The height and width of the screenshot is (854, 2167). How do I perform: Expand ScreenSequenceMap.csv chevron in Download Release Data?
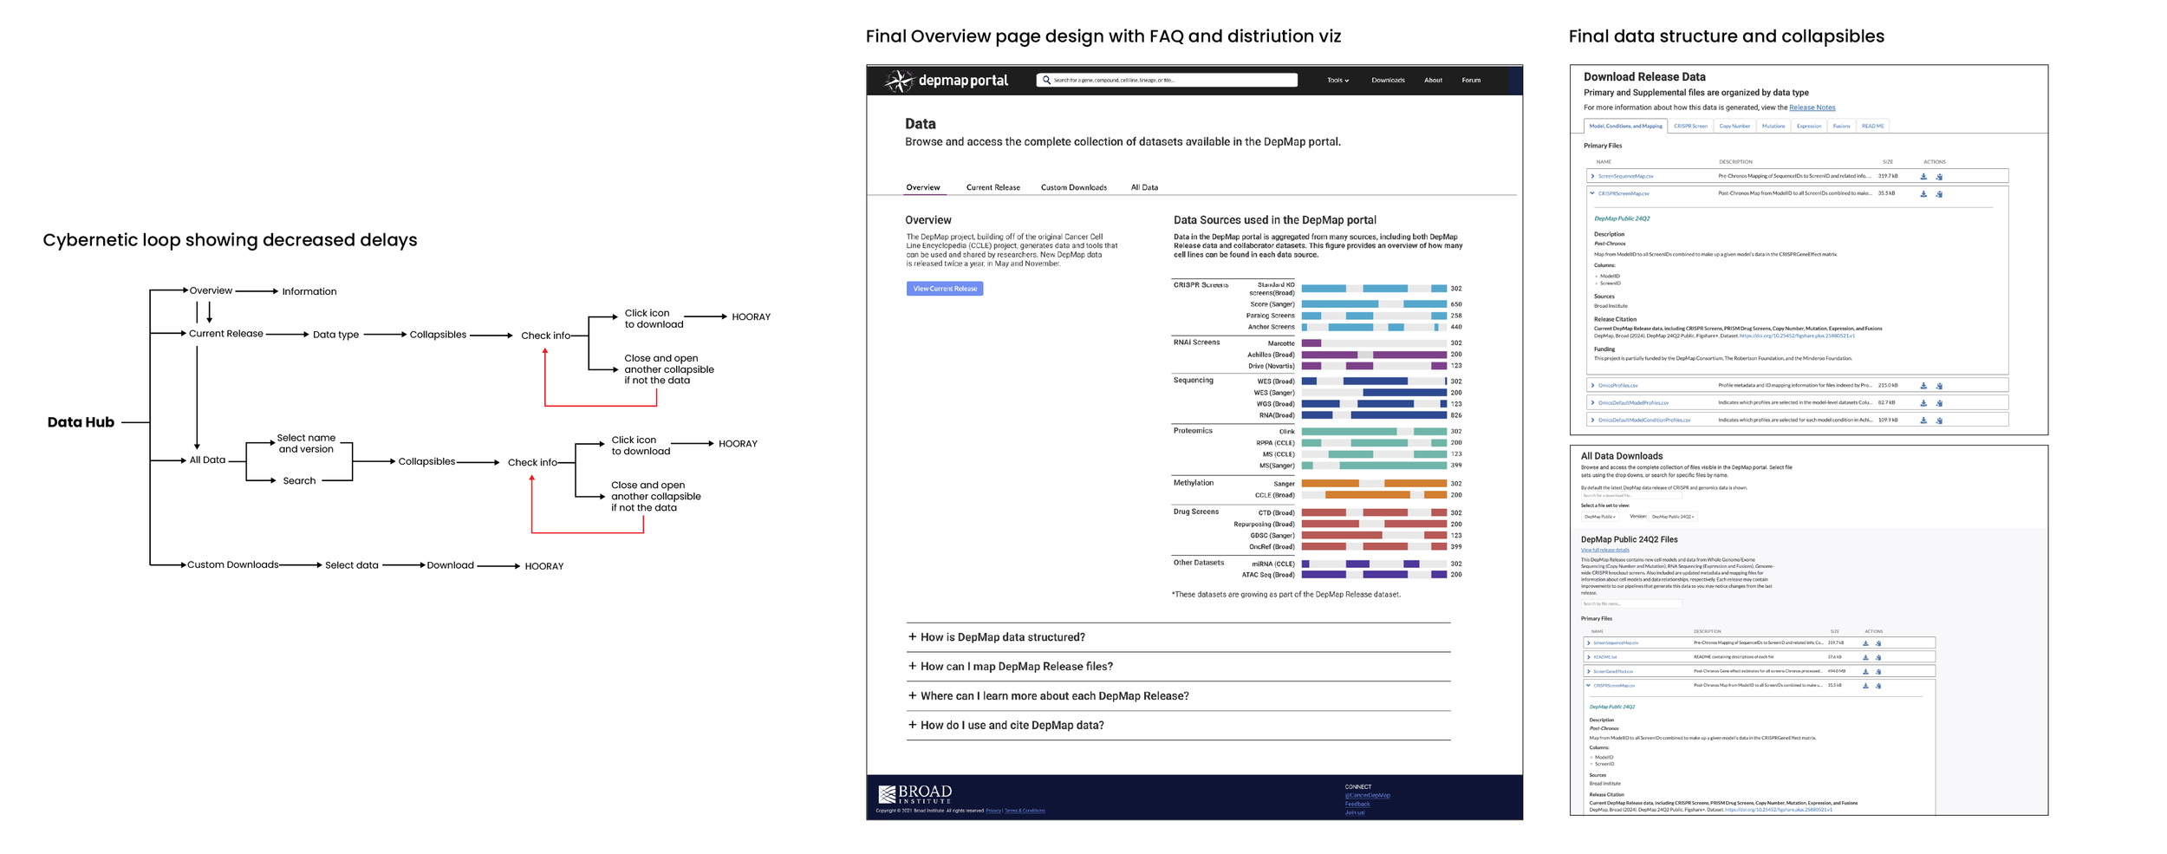point(1592,176)
